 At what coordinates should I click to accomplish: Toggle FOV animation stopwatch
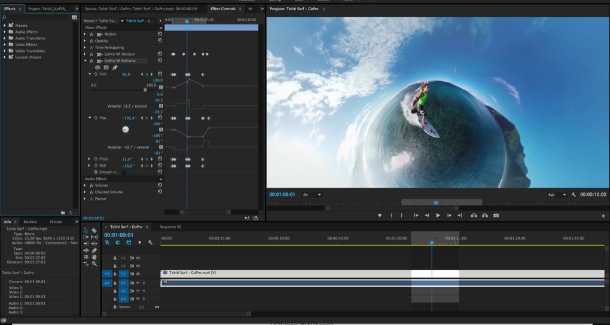pos(96,74)
